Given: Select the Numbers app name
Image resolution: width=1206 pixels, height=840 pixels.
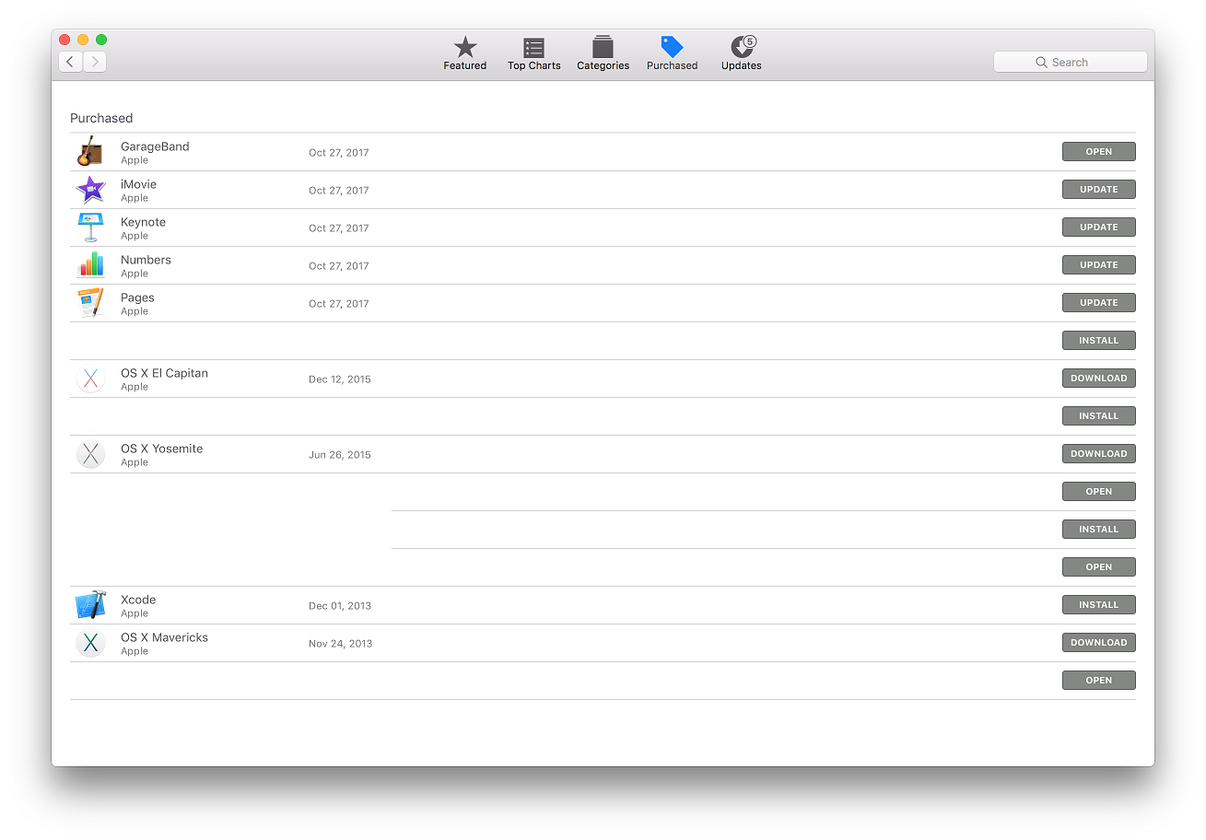Looking at the screenshot, I should (146, 260).
